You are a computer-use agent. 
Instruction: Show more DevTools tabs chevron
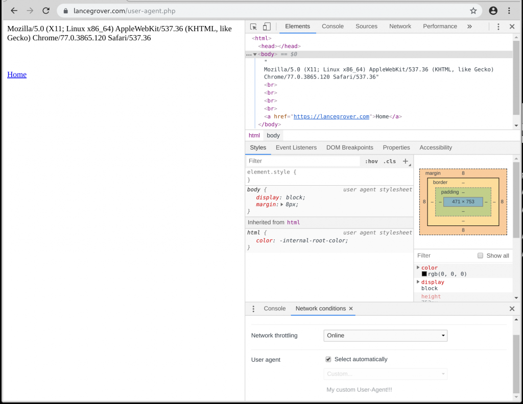469,27
